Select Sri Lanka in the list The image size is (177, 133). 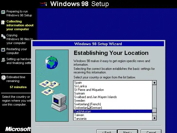[x=113, y=86]
